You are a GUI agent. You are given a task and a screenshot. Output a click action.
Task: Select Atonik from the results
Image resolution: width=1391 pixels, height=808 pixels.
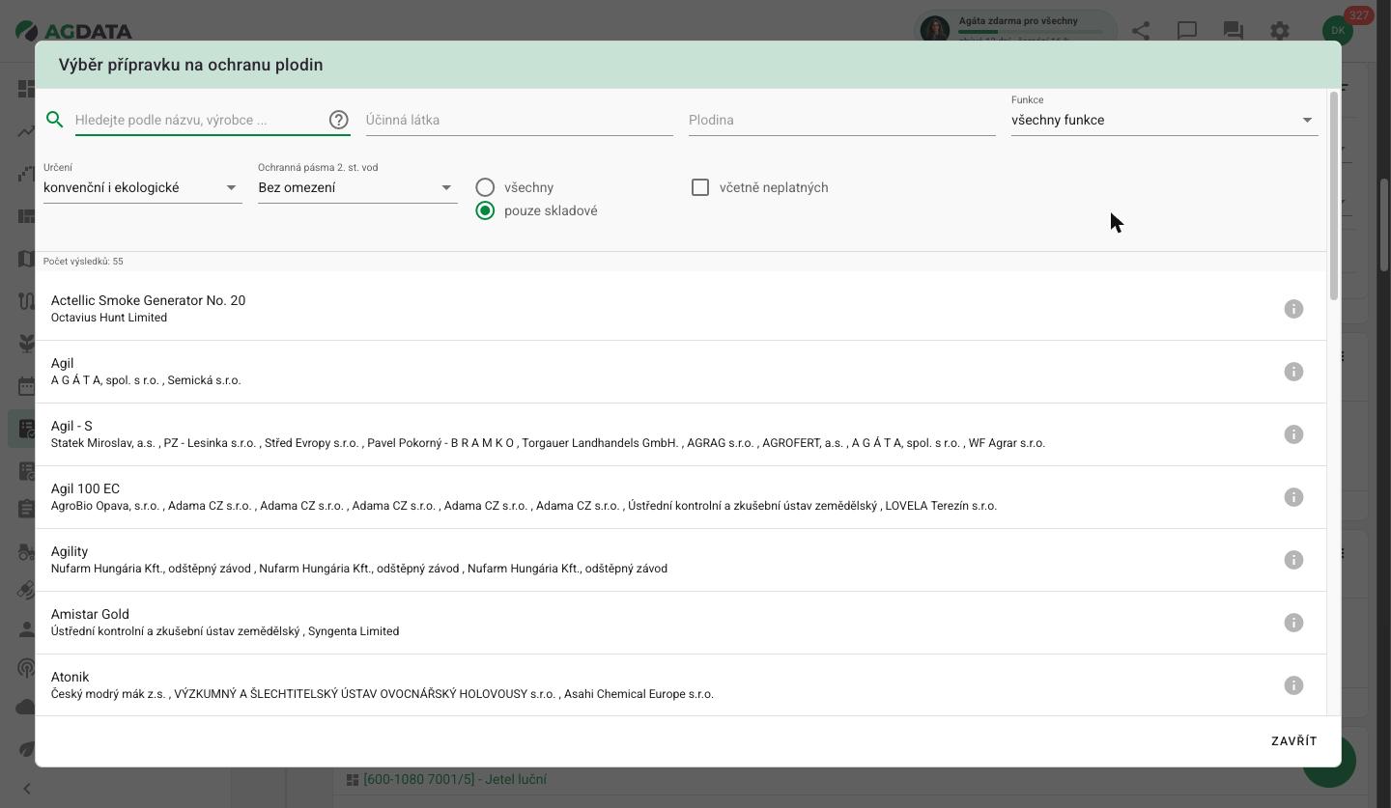(x=681, y=685)
